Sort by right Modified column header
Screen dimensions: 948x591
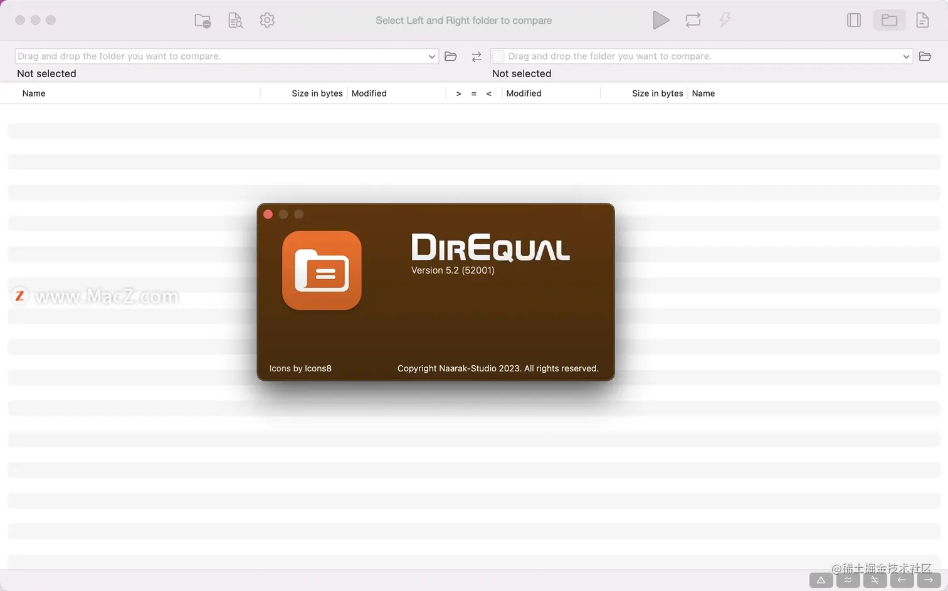[524, 93]
